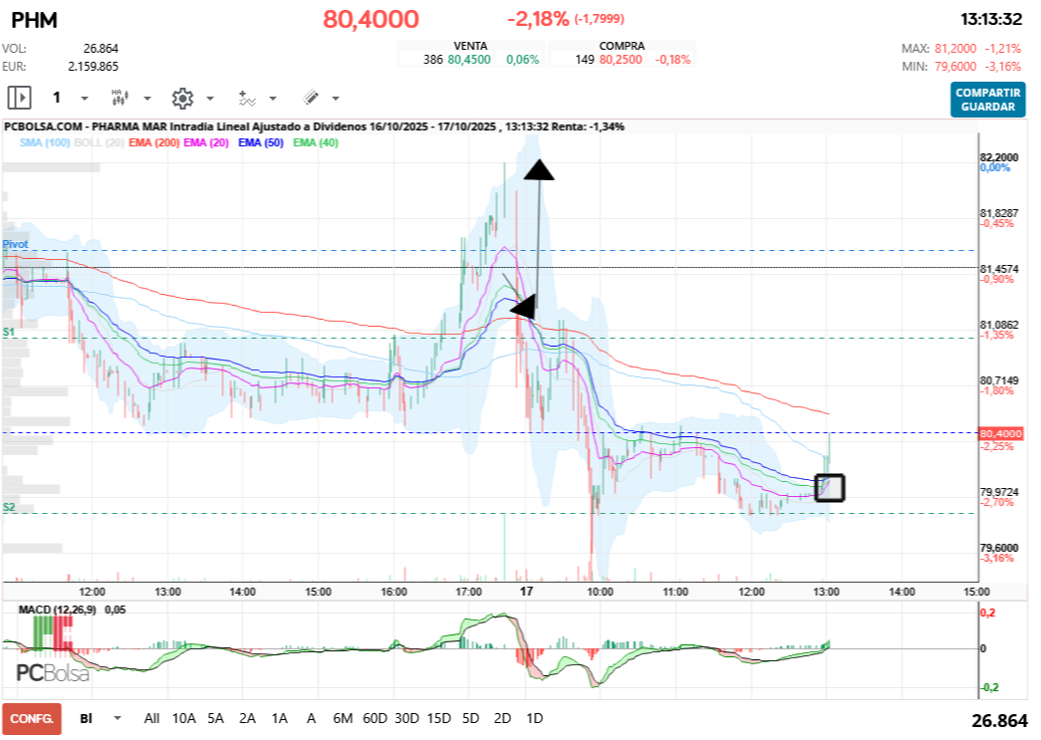
Task: Select the 1A time range
Action: click(280, 718)
